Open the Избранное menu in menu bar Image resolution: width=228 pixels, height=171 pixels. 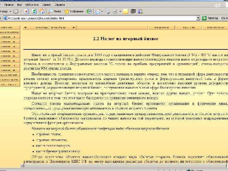tap(32, 5)
